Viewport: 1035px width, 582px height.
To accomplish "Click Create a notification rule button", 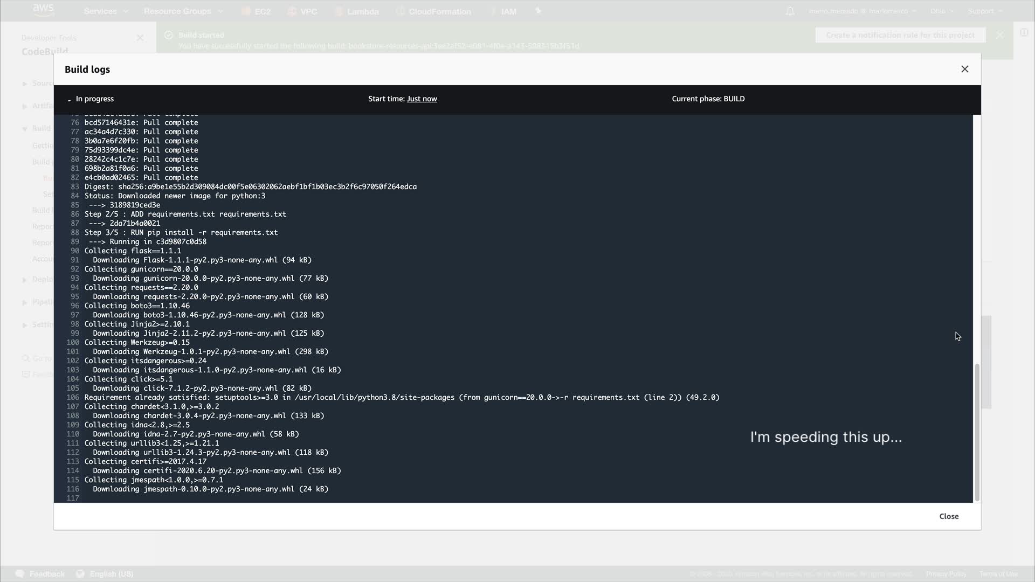I will point(900,35).
